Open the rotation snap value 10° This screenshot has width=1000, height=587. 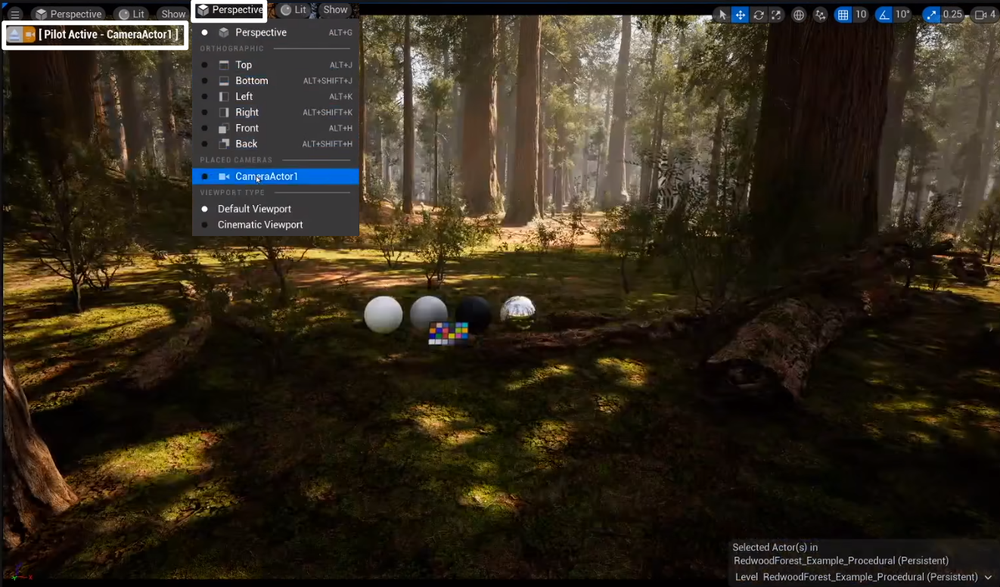(x=903, y=14)
